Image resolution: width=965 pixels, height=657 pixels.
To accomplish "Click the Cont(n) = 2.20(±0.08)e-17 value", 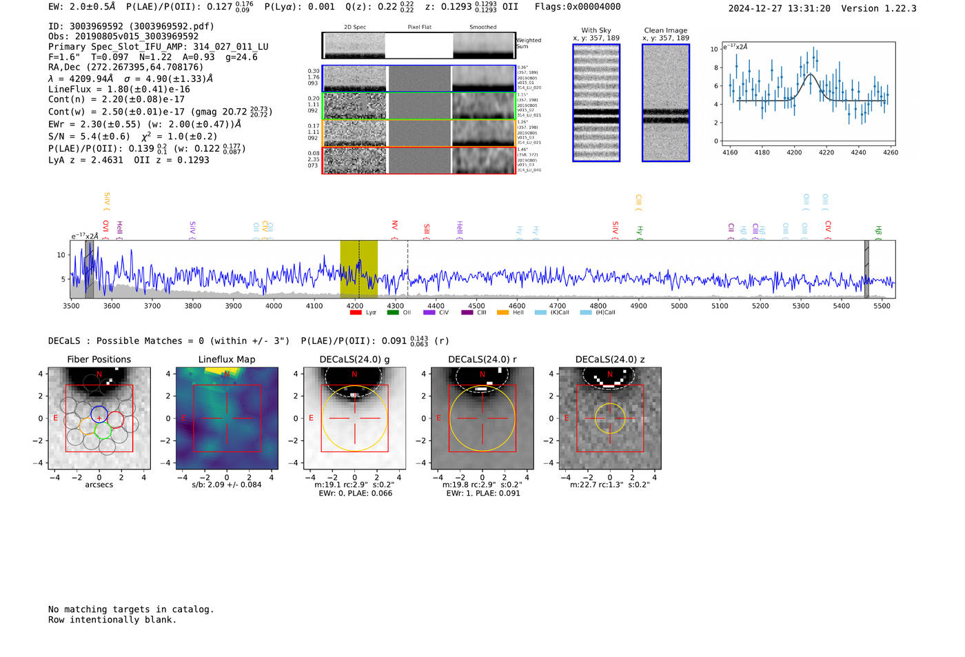I will [116, 99].
